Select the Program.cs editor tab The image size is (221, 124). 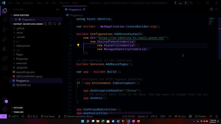[75, 9]
